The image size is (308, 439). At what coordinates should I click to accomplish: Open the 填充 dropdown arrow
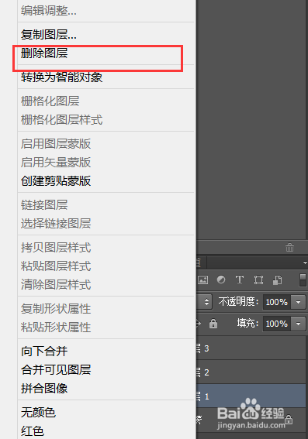coord(298,324)
